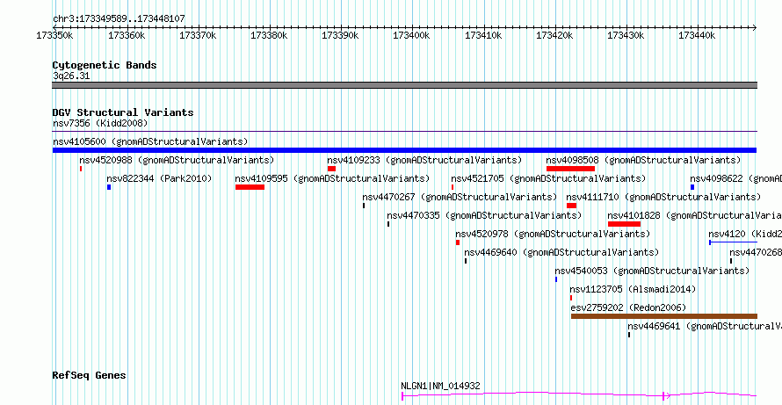The image size is (782, 405).
Task: Select the red nsv4520978 variant marker
Action: coord(458,242)
